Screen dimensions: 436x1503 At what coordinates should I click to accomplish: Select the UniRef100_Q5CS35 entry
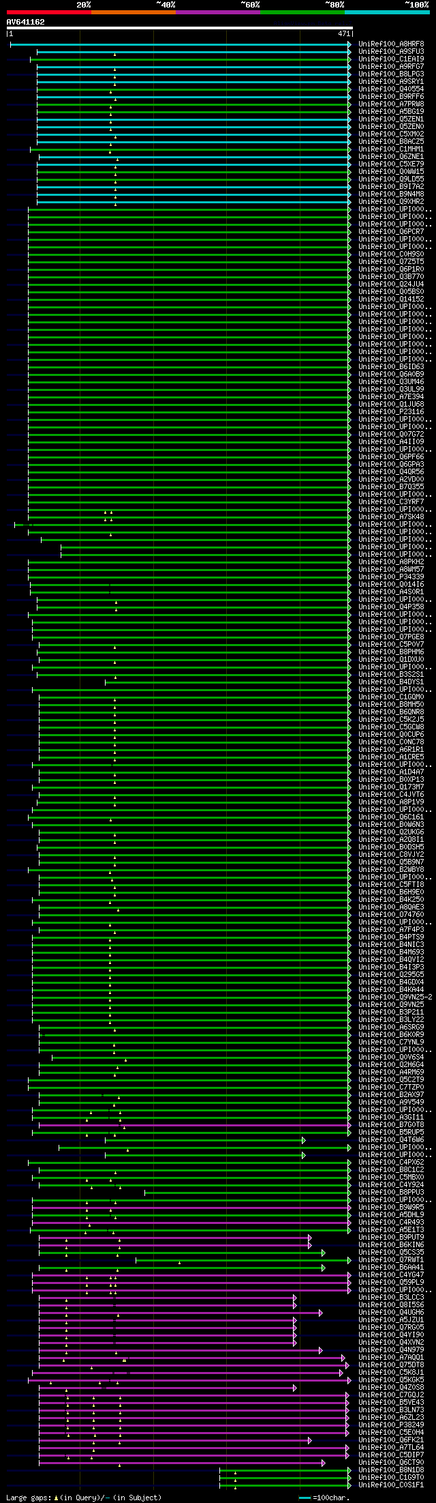[x=391, y=1253]
